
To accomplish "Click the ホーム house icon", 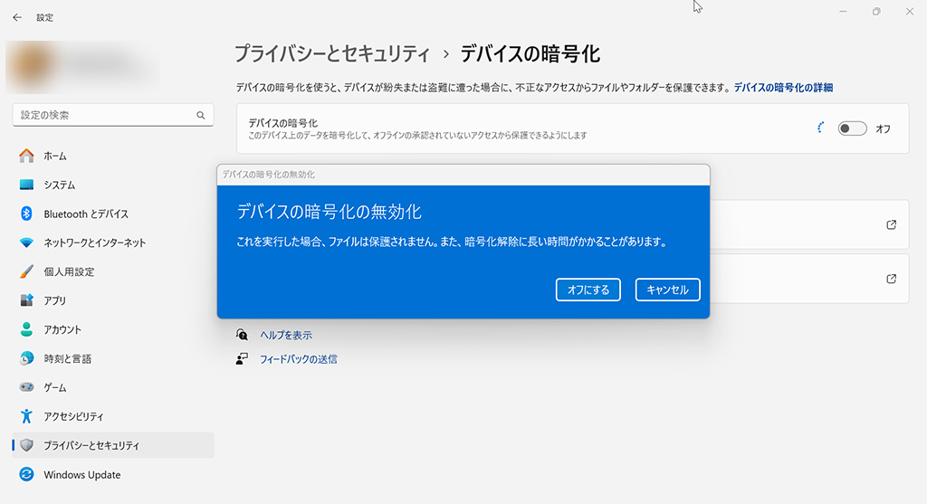I will 26,156.
